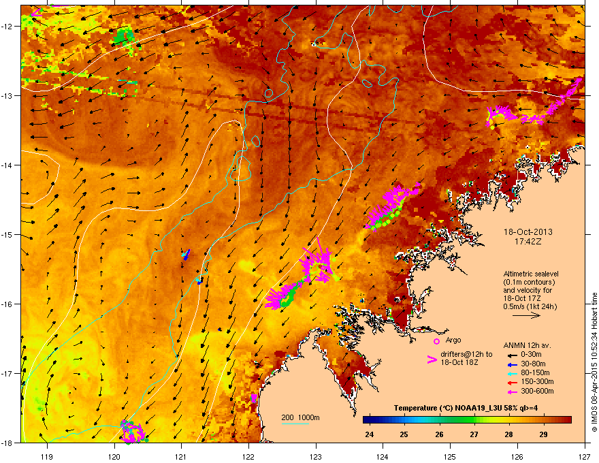The height and width of the screenshot is (463, 599).
Task: Click the 28 label on the color bar
Action: tap(508, 434)
